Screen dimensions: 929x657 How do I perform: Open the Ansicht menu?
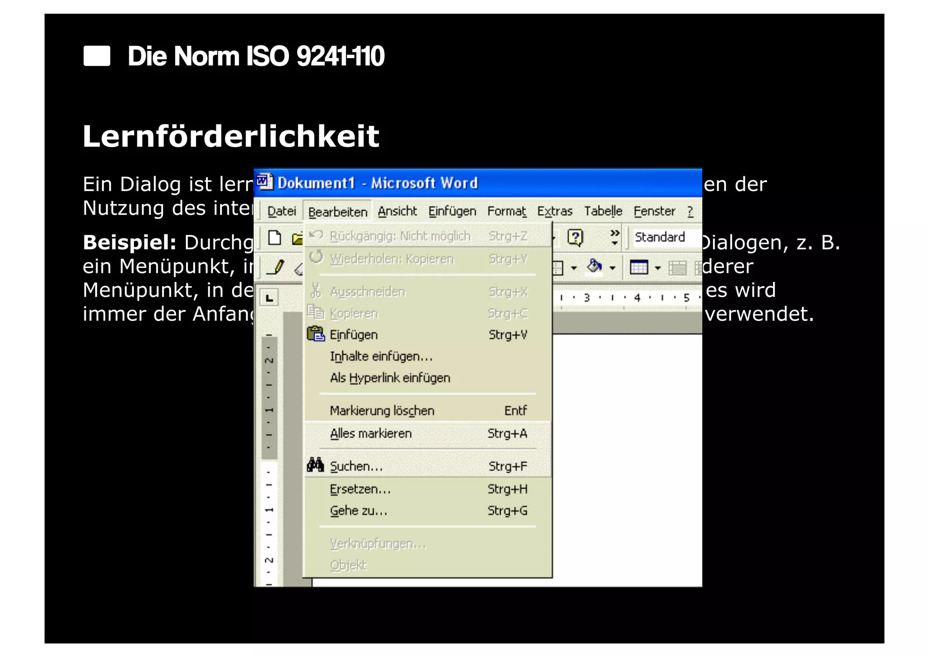(x=397, y=211)
